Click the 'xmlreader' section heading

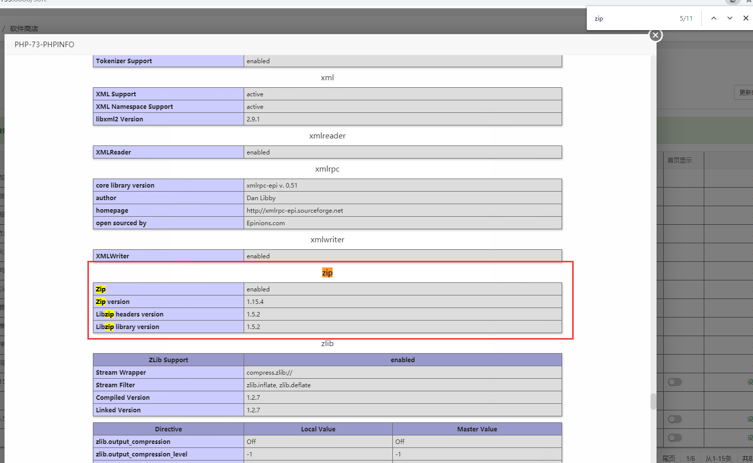point(328,136)
